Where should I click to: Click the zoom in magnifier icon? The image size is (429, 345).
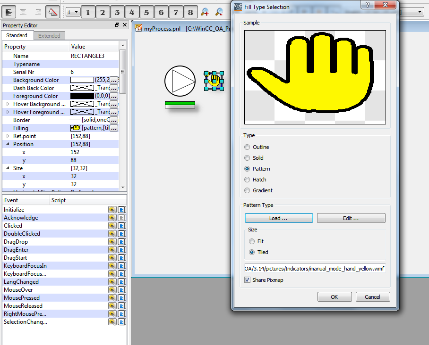tap(205, 12)
